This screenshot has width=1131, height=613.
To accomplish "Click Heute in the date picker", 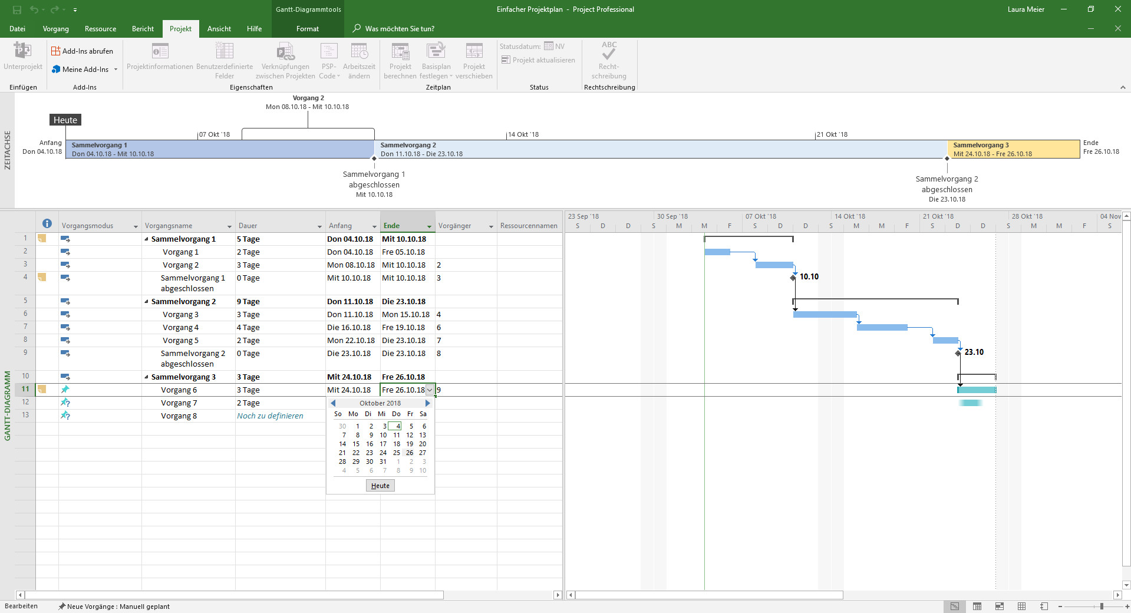I will 380,485.
